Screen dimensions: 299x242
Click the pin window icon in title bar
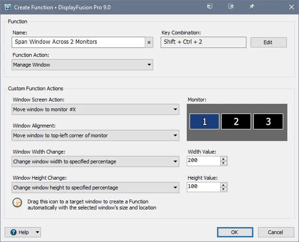(251, 7)
